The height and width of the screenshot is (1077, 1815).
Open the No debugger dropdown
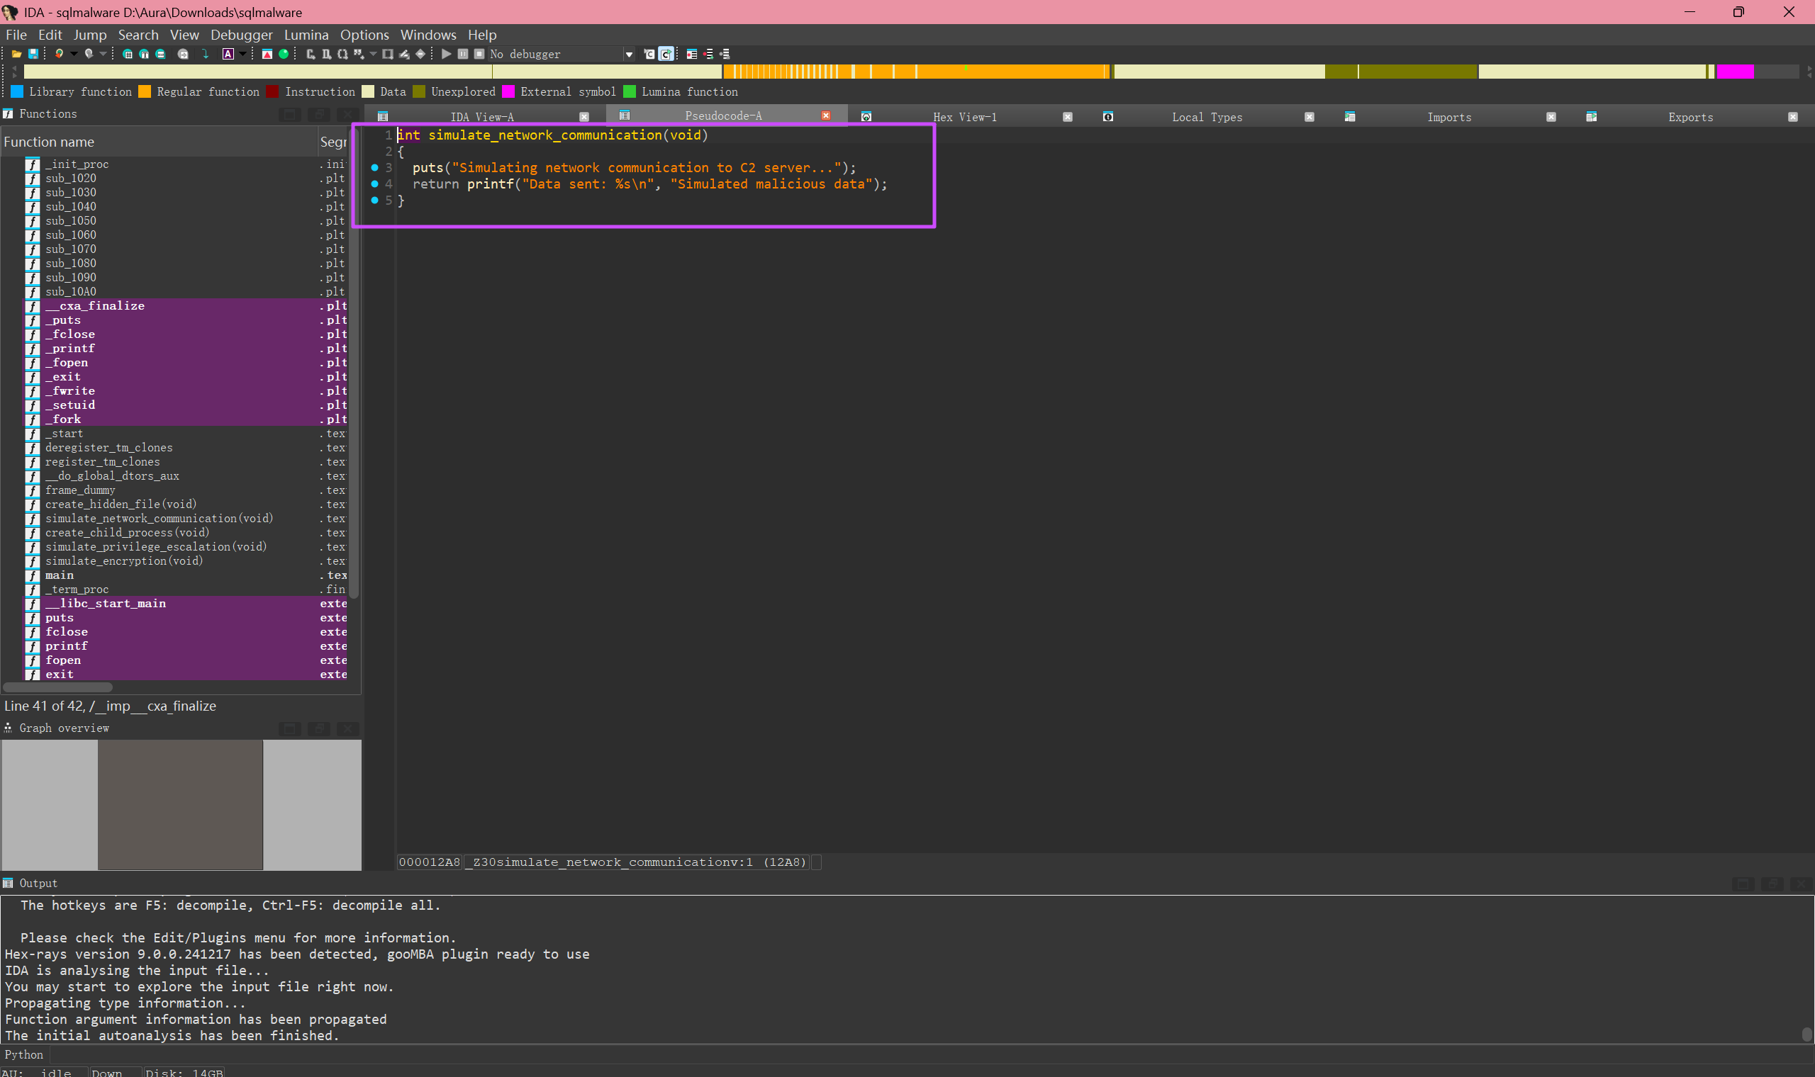coord(628,54)
